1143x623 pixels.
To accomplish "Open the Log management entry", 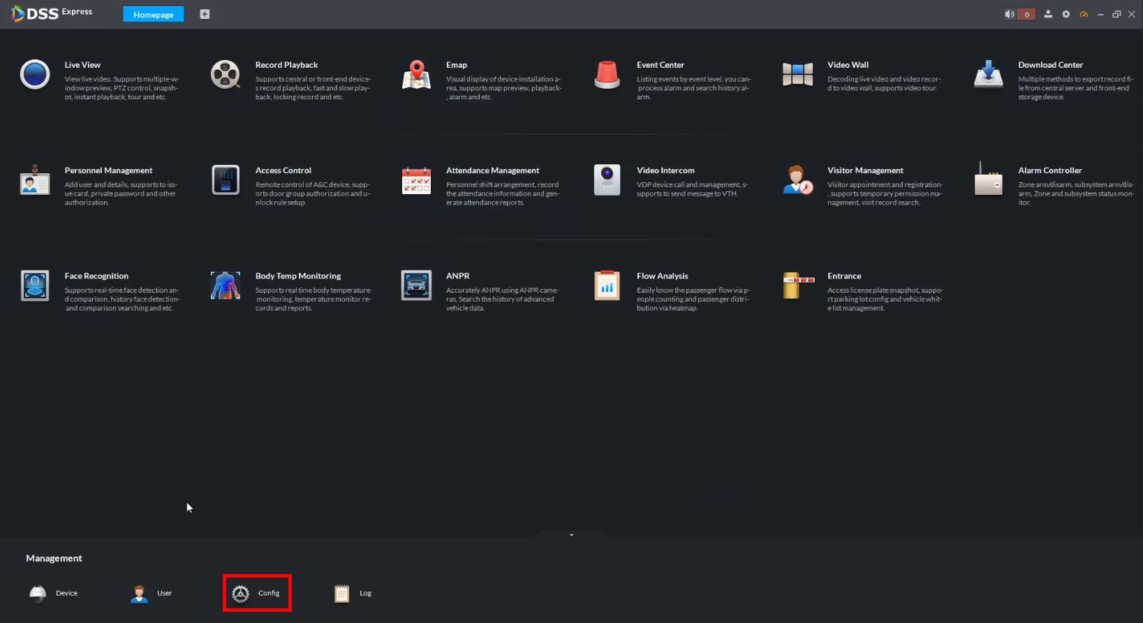I will coord(353,594).
